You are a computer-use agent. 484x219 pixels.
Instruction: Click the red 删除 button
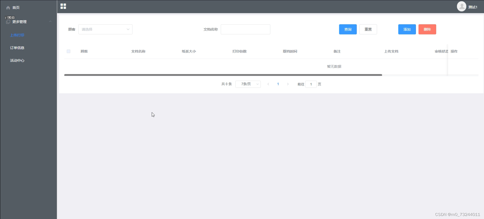427,29
